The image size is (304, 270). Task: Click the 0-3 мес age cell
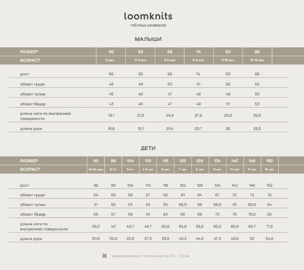click(x=141, y=60)
